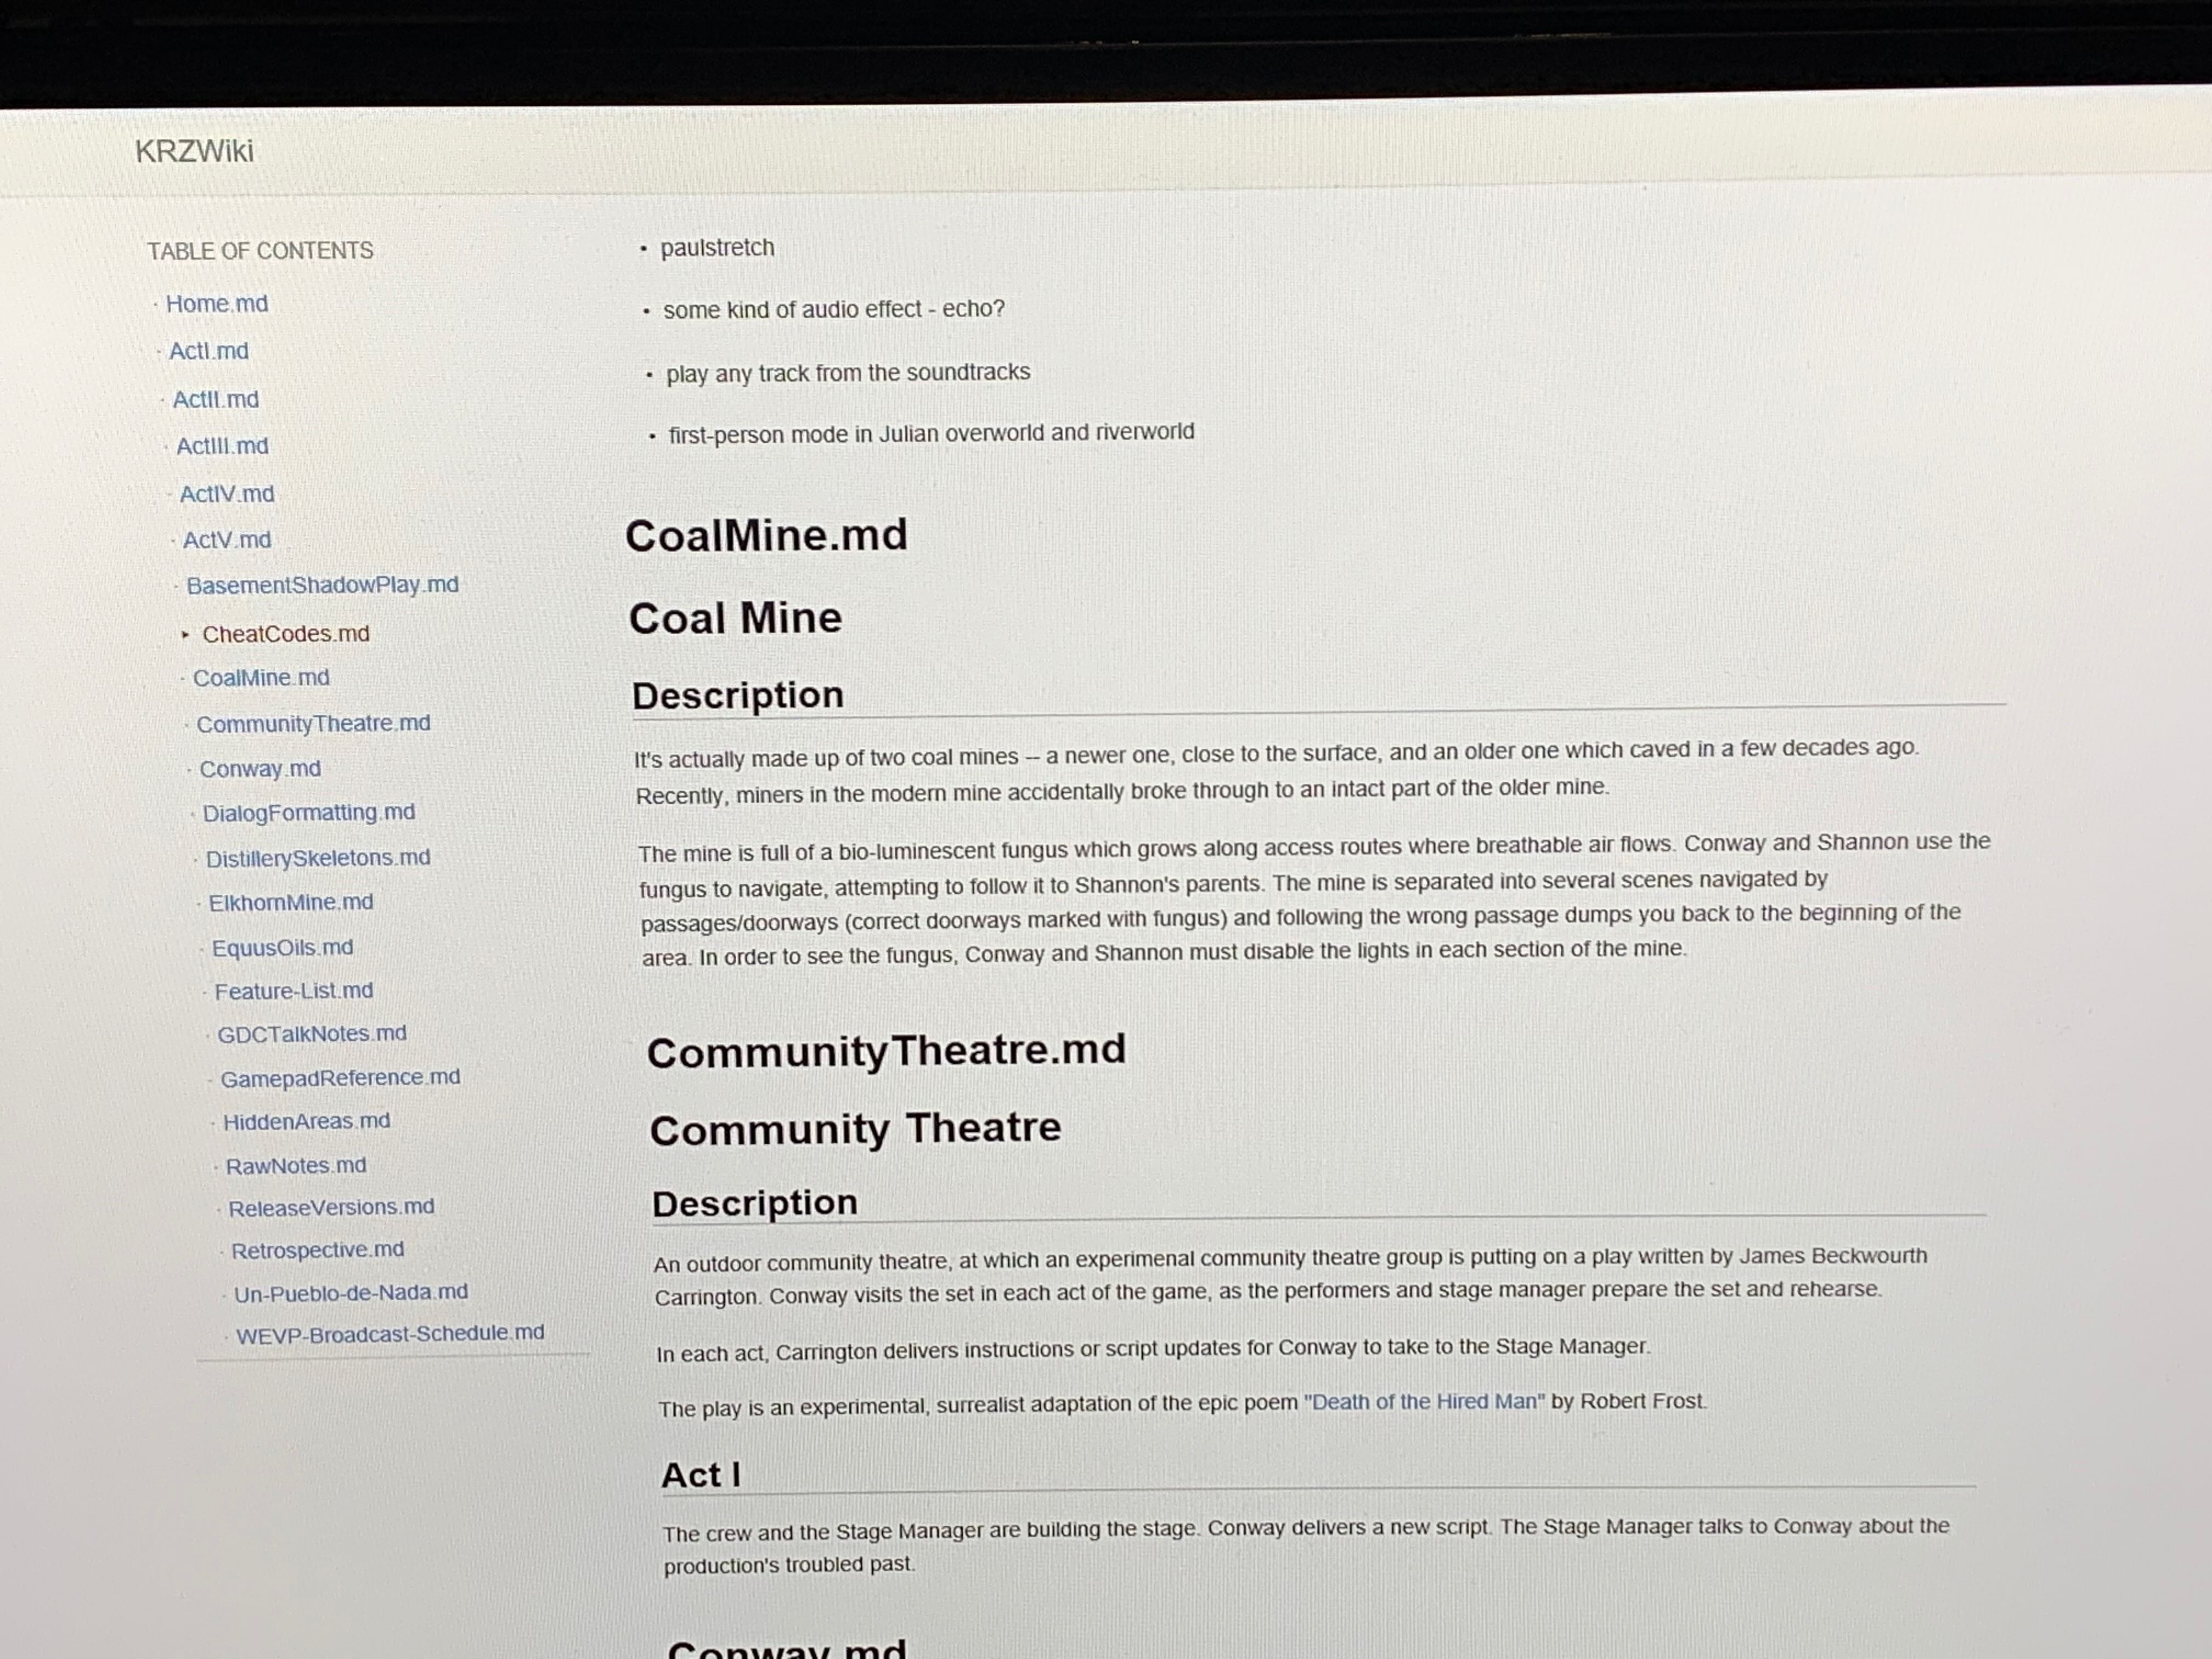Open Home.md in table of contents
Screen dimensions: 2212x1659
pyautogui.click(x=217, y=304)
